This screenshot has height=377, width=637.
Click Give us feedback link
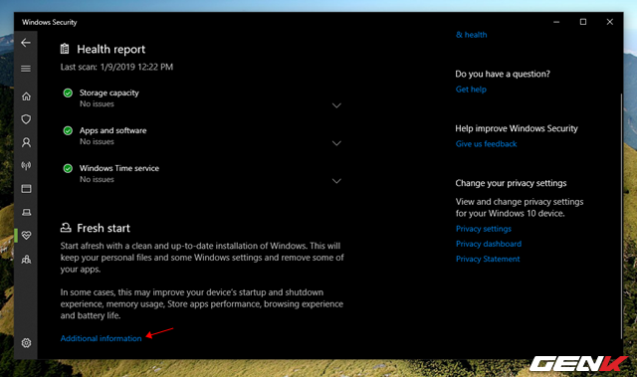(487, 143)
